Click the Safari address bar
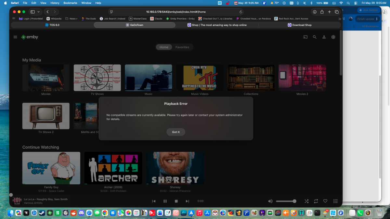The width and height of the screenshot is (390, 219). tap(176, 12)
